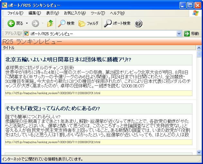Maximize the iポート window

(190, 5)
